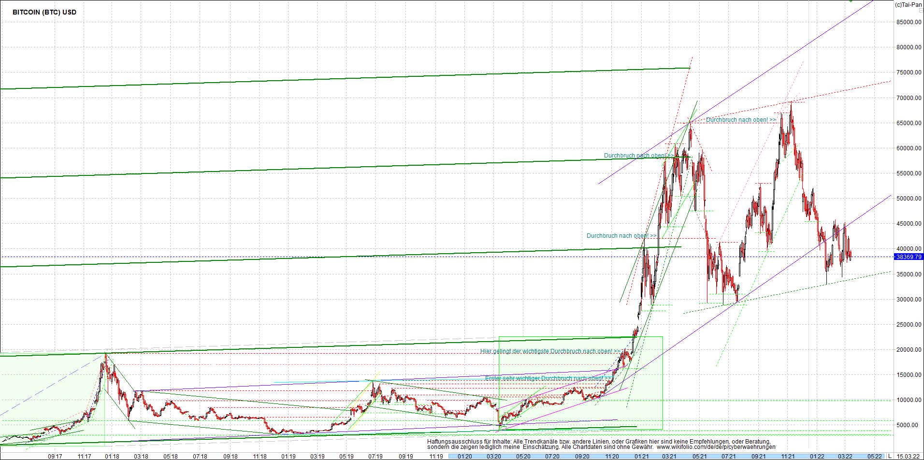
Task: Click the 09 19 time axis label
Action: click(406, 456)
